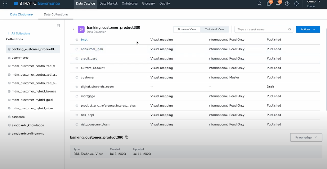Open the help question mark icon
Viewport: 327px width, 169px height.
287,4
